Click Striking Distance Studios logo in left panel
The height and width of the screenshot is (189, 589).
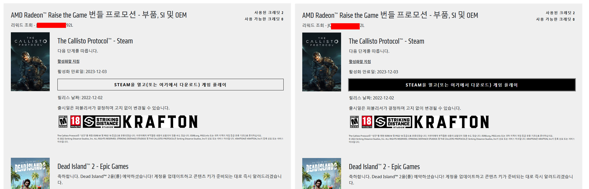click(x=102, y=122)
